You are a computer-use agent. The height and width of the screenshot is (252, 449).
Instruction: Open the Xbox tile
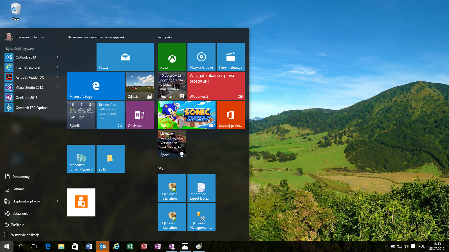tap(172, 57)
